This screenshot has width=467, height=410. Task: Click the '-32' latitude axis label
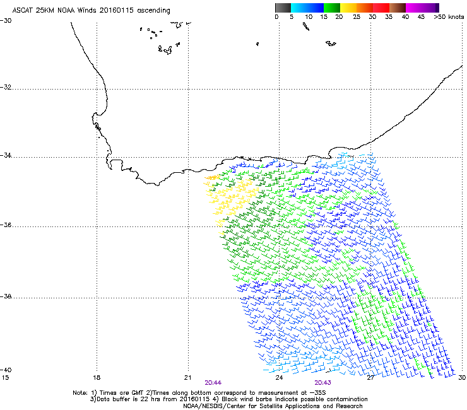(x=6, y=87)
